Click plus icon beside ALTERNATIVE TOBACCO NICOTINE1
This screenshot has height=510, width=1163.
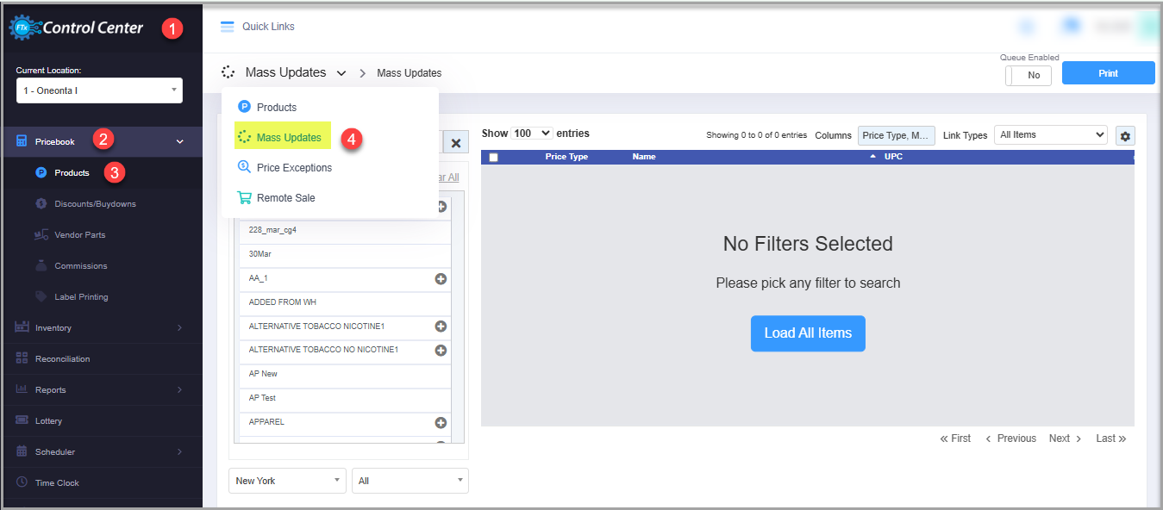(441, 327)
